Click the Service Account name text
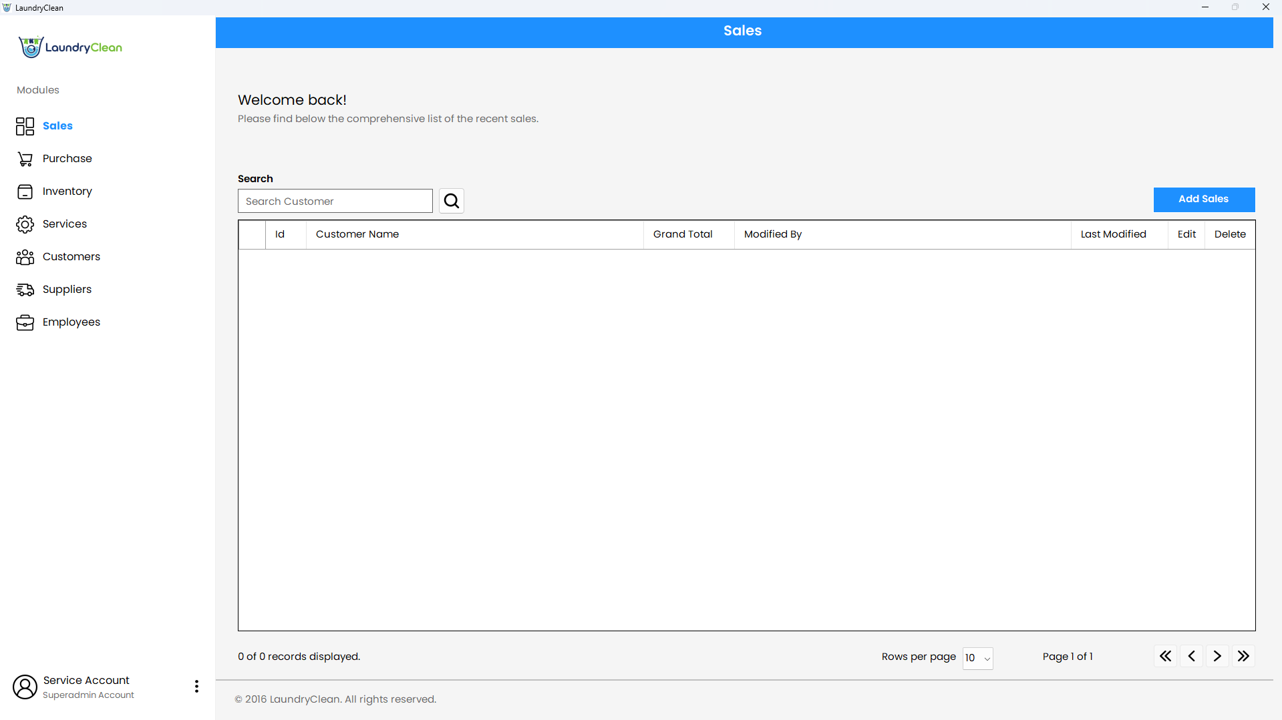 click(86, 680)
